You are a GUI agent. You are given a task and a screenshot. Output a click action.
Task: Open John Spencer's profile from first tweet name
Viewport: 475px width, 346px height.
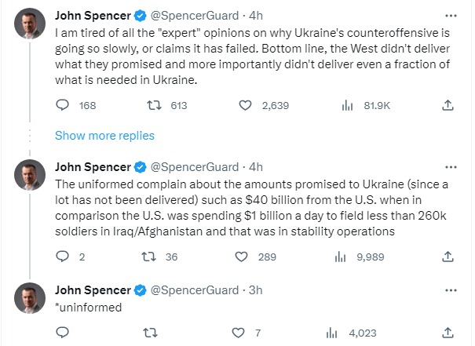coord(92,15)
